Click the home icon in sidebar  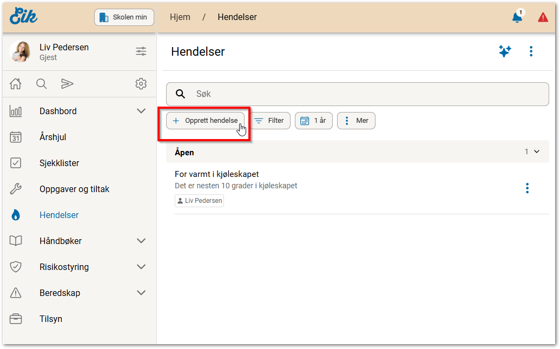[16, 83]
